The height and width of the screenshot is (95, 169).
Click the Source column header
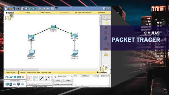pos(96,76)
